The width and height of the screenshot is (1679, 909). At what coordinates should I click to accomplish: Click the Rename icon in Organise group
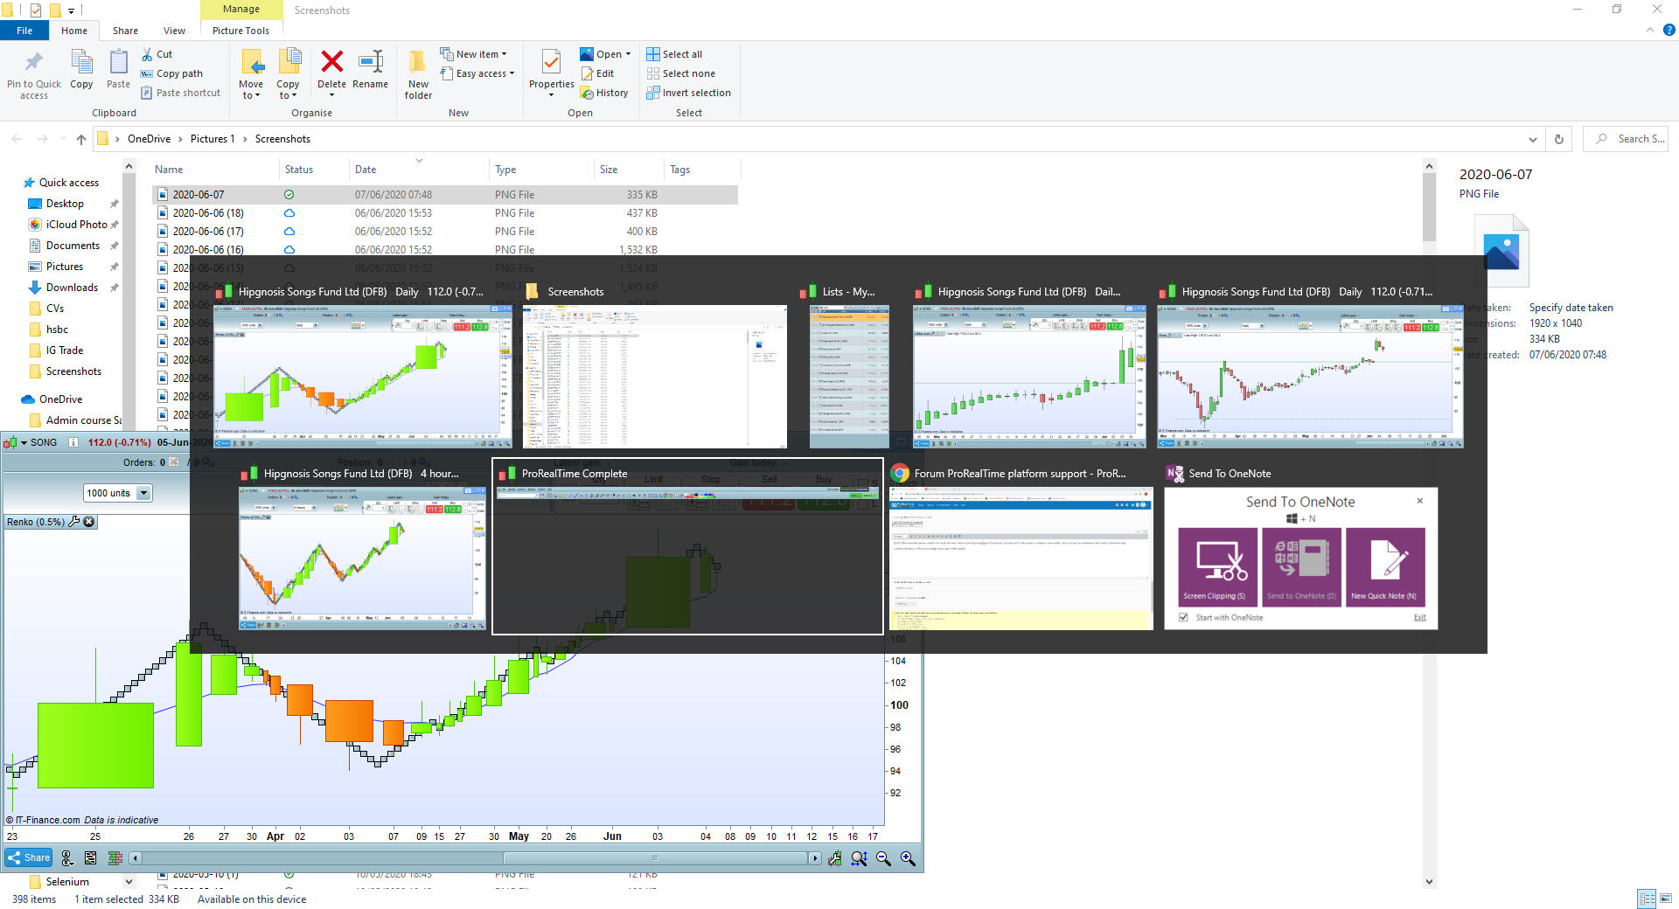(x=371, y=61)
